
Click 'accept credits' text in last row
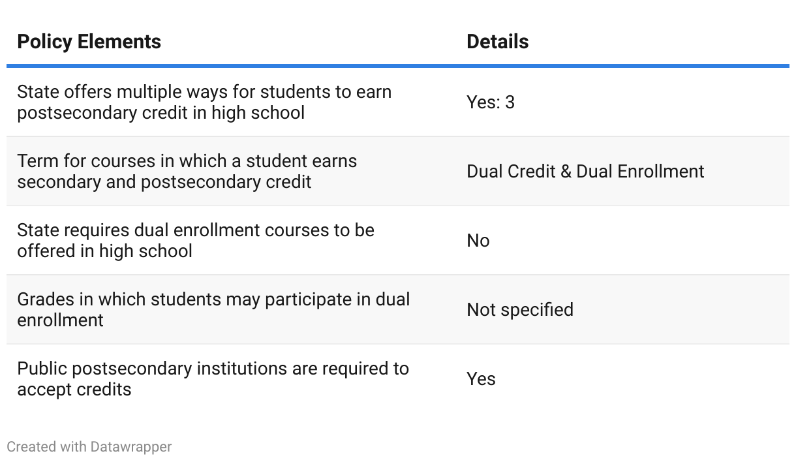[74, 390]
